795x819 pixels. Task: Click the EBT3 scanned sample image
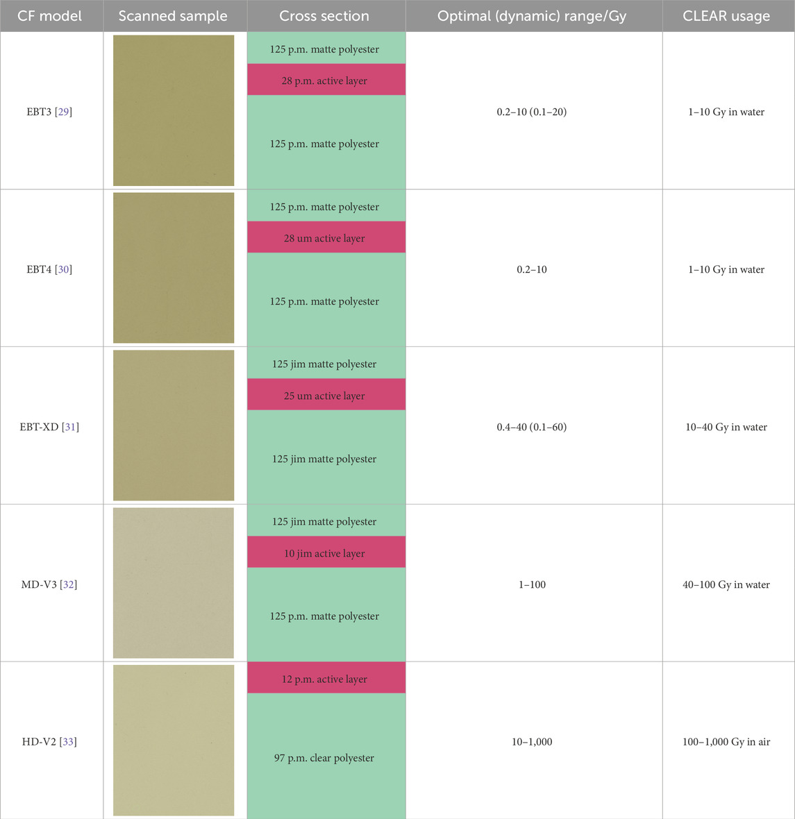click(x=174, y=110)
